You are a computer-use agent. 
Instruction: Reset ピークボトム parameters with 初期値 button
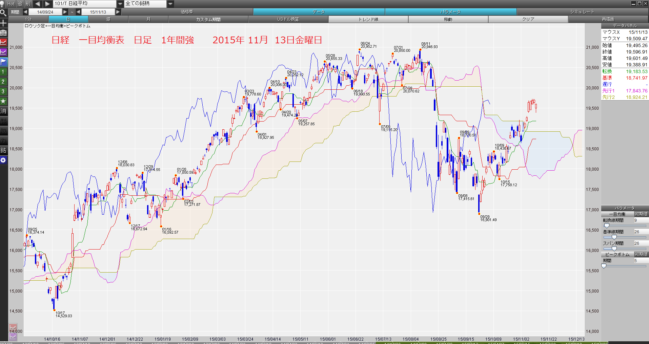pos(641,254)
